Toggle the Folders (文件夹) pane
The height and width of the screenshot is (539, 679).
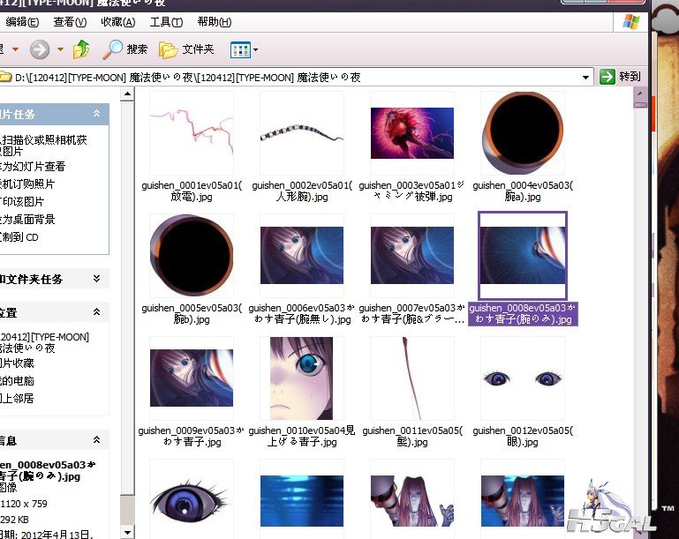186,49
